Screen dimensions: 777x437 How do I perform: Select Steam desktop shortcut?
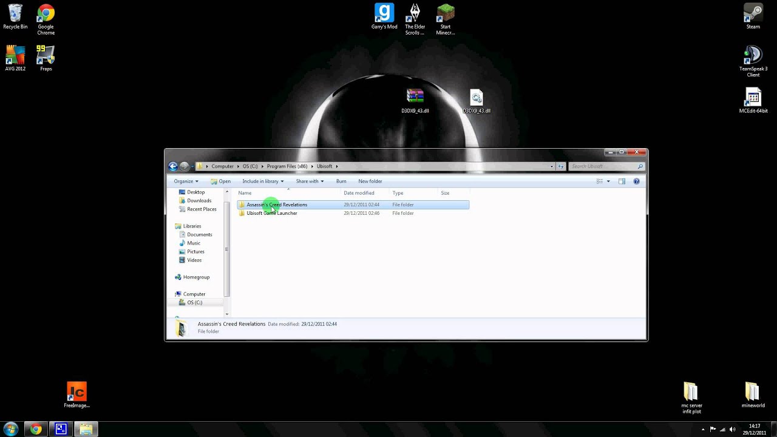(753, 17)
